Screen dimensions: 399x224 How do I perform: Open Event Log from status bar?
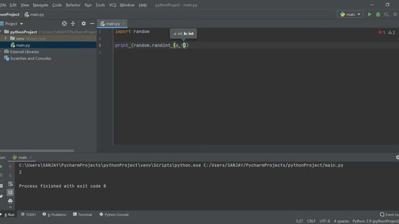point(389,215)
